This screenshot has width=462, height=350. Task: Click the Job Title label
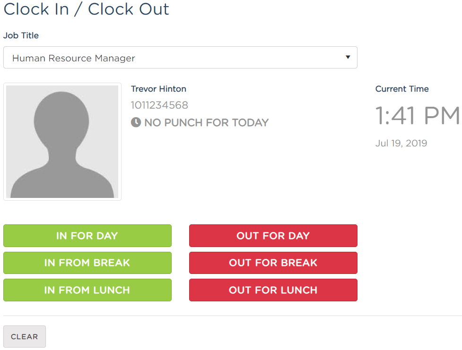21,35
